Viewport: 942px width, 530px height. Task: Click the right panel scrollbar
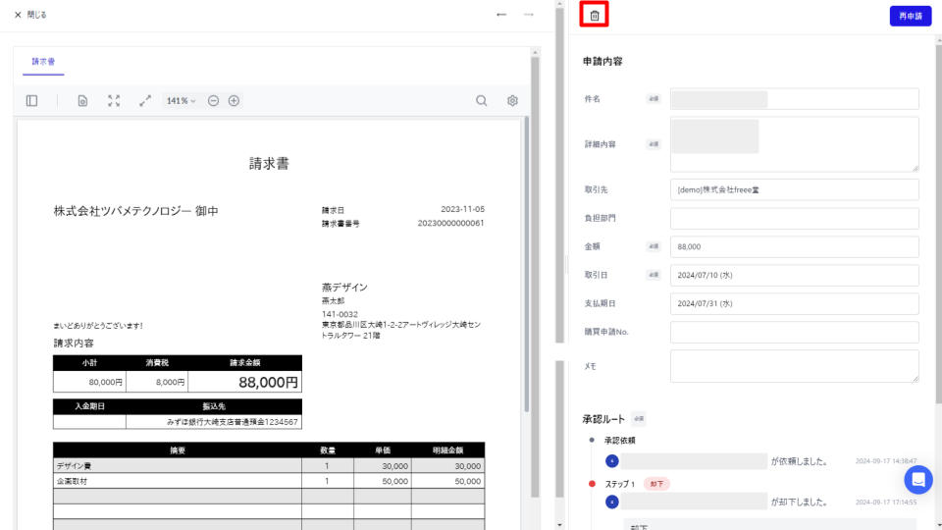[x=938, y=223]
